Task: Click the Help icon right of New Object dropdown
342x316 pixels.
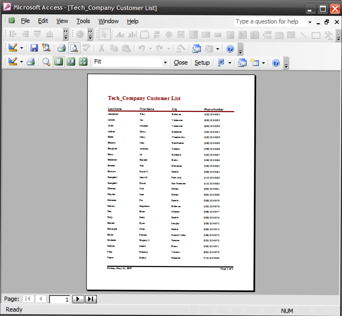Action: pos(230,49)
